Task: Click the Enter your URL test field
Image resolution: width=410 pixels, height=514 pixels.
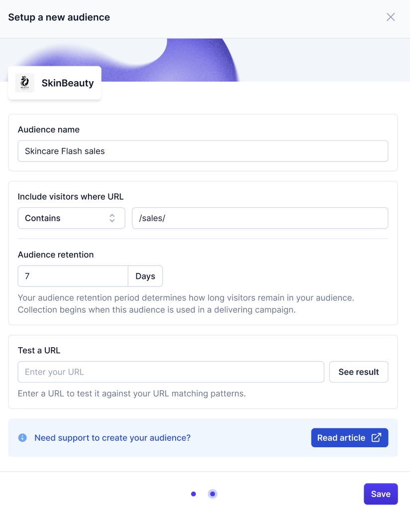Action: click(x=171, y=372)
